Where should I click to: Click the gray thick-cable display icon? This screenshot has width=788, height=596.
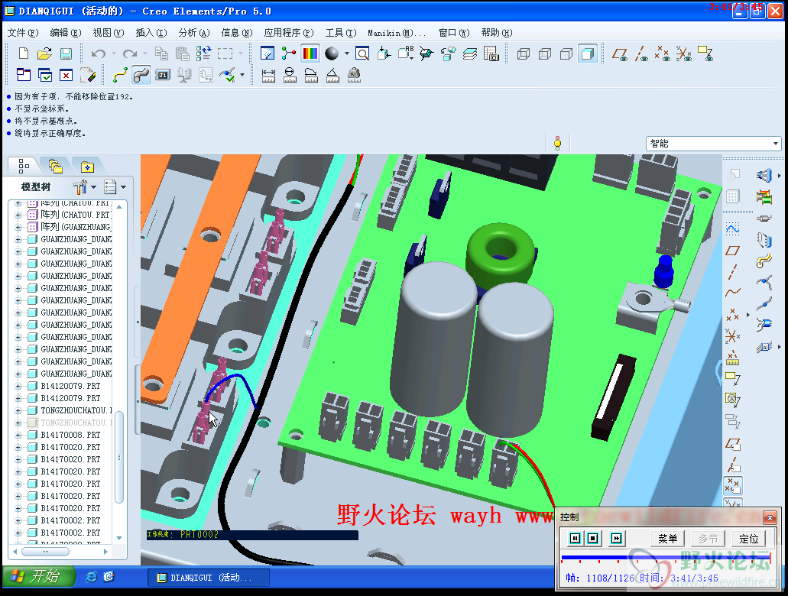[x=141, y=76]
